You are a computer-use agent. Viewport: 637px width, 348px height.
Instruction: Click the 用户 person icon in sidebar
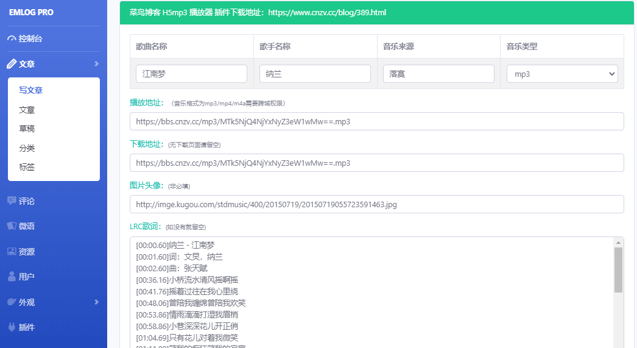[x=12, y=277]
